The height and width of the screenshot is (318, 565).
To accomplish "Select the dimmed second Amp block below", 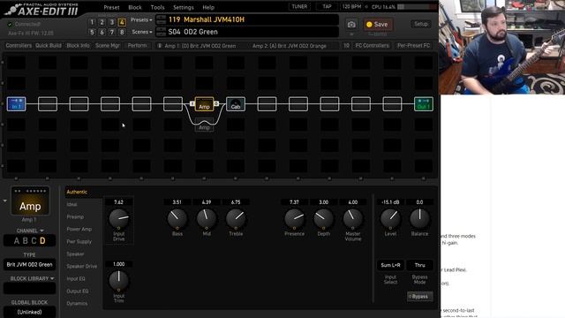I will click(204, 125).
